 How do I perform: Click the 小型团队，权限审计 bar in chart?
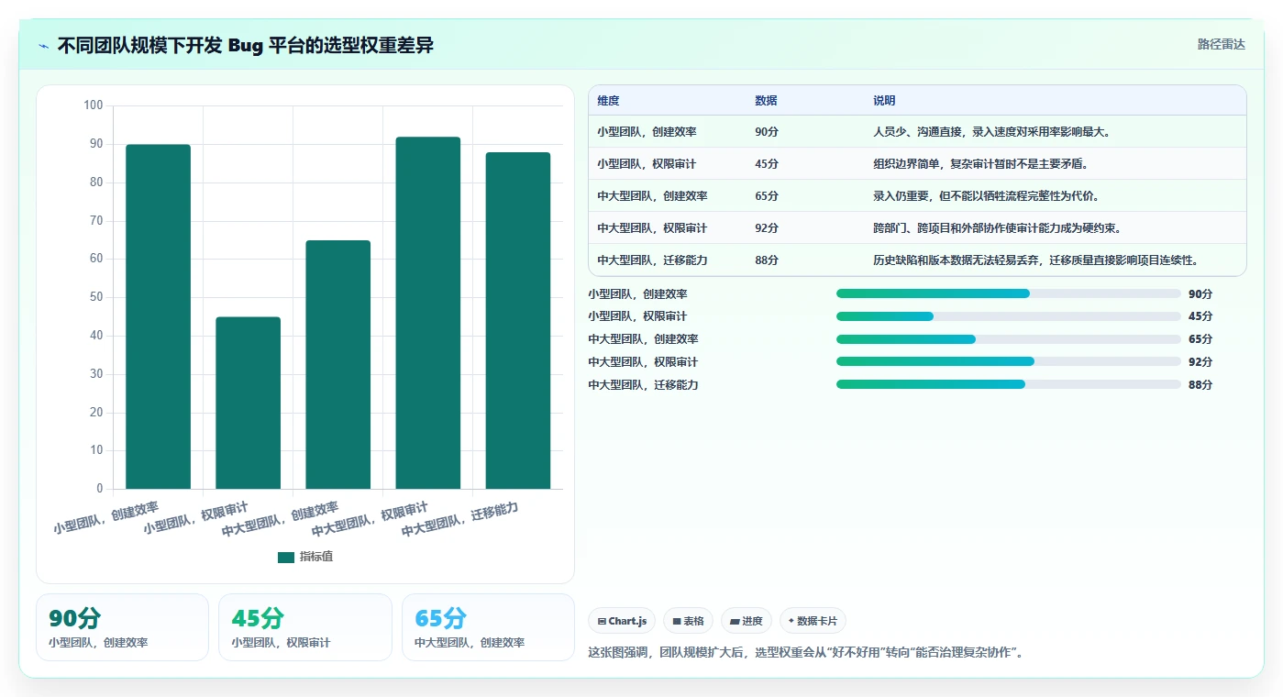(x=248, y=403)
